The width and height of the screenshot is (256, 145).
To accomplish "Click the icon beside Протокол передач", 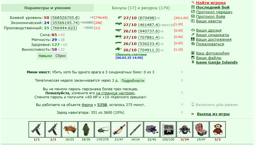I will (193, 11).
